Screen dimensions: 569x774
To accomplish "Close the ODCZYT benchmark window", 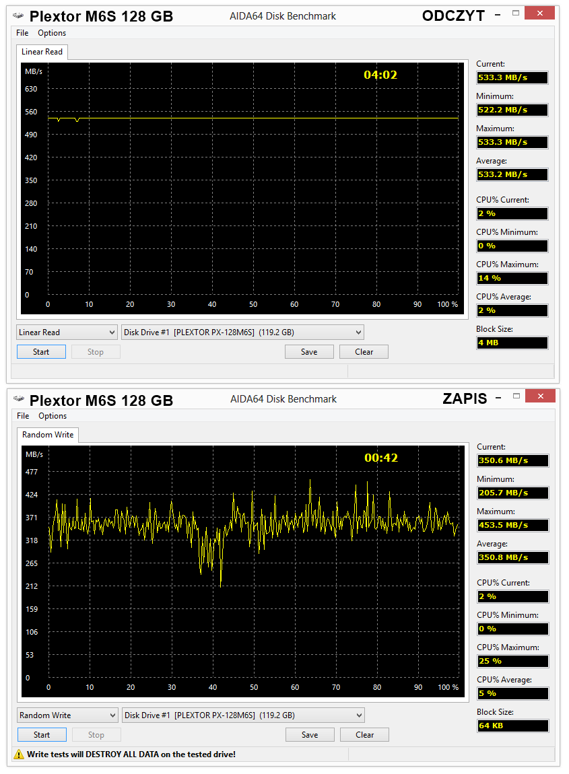I will pyautogui.click(x=540, y=13).
